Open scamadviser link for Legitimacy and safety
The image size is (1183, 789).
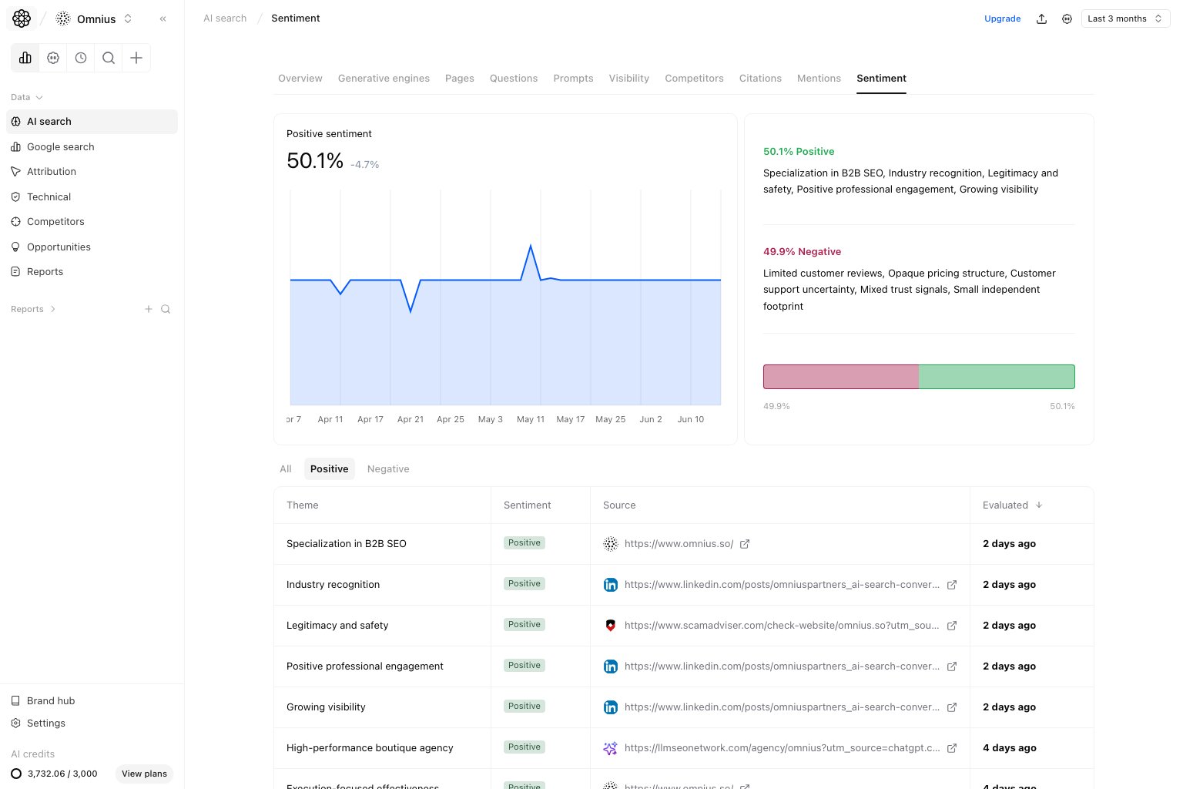pos(782,626)
